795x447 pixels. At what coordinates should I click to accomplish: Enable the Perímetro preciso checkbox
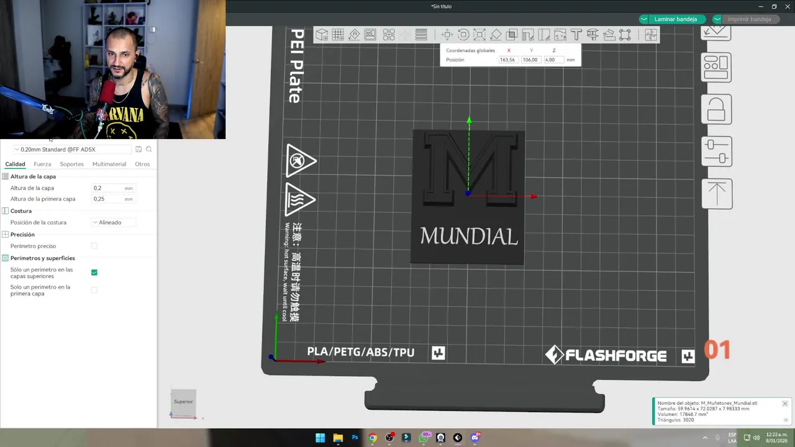(94, 246)
